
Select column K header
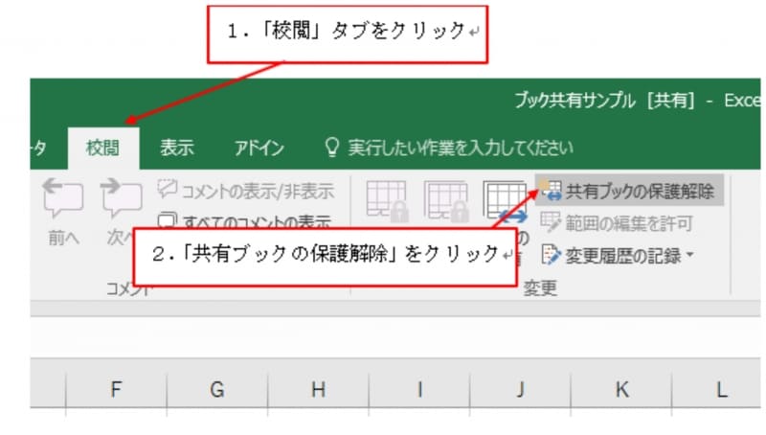(621, 389)
